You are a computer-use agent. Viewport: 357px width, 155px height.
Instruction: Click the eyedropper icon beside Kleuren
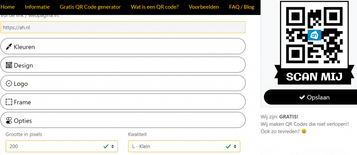coord(9,47)
